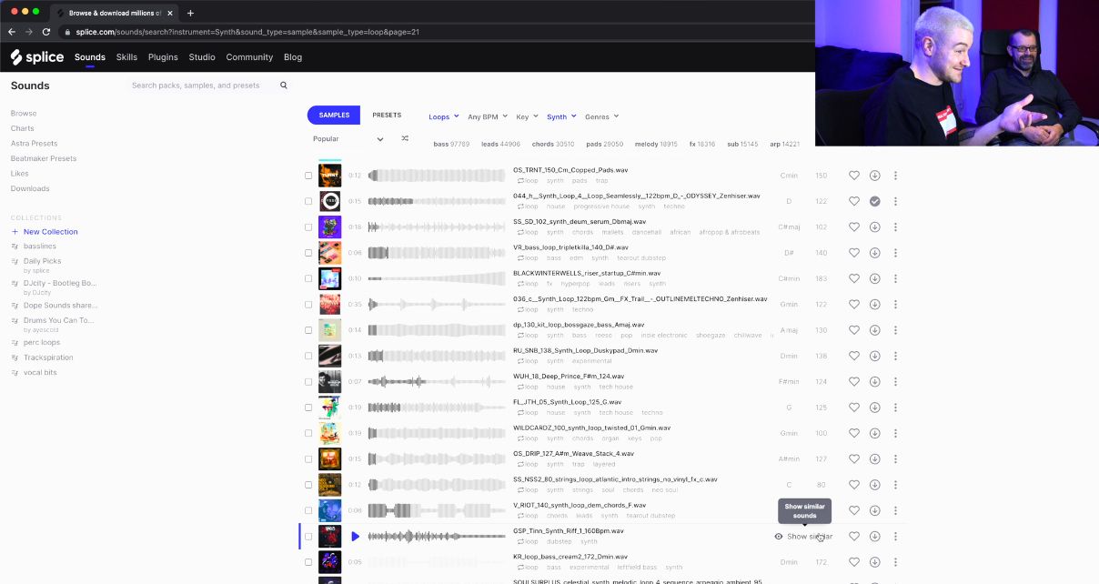Screen dimensions: 1099x584
Task: Open the Plugins menu in navigation
Action: click(x=163, y=57)
